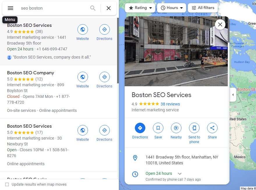Image resolution: width=256 pixels, height=190 pixels.
Task: Click the Boston SEO Services heading in place card
Action: [x=161, y=95]
